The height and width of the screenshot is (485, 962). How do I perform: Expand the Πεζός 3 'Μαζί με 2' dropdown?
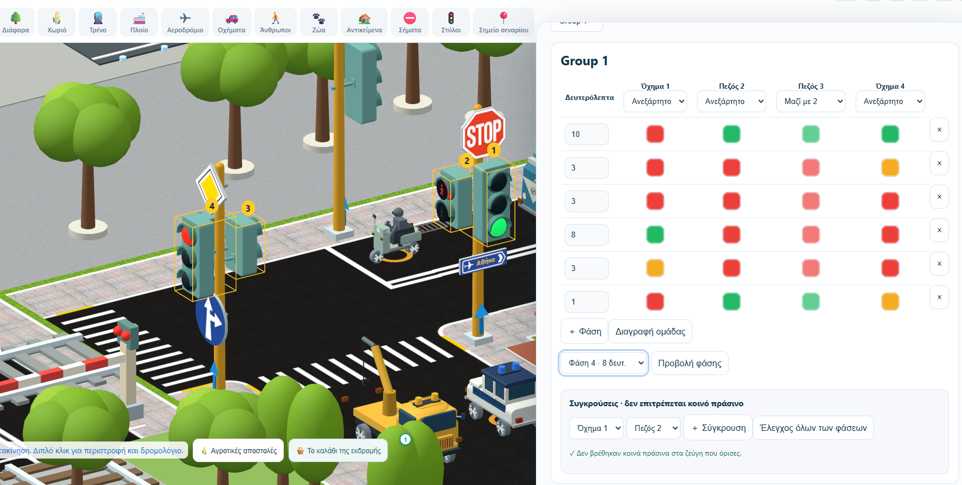811,101
